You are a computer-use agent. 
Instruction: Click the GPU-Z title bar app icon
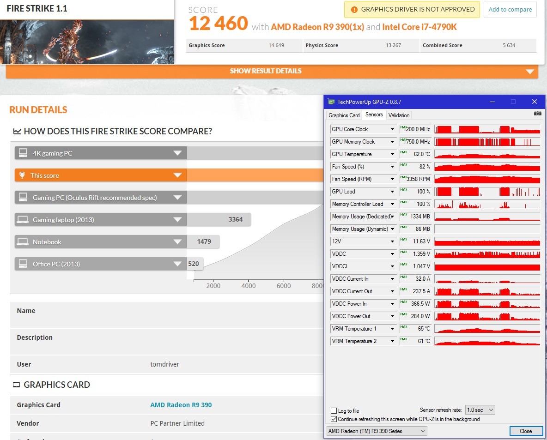[331, 102]
